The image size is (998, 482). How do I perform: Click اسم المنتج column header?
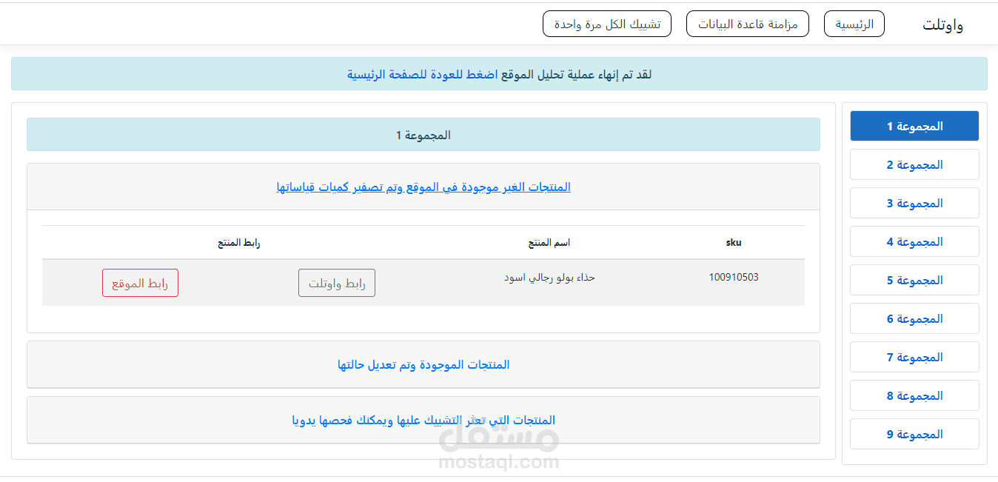pos(549,242)
